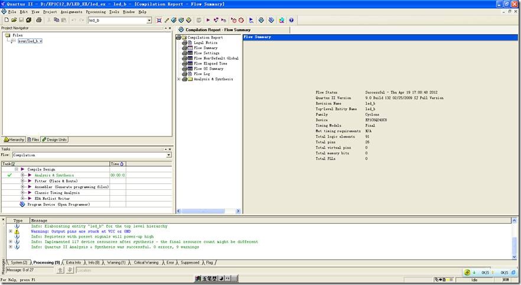The image size is (521, 285).
Task: Expand the Classic Timing Analysis task
Action: click(x=22, y=193)
